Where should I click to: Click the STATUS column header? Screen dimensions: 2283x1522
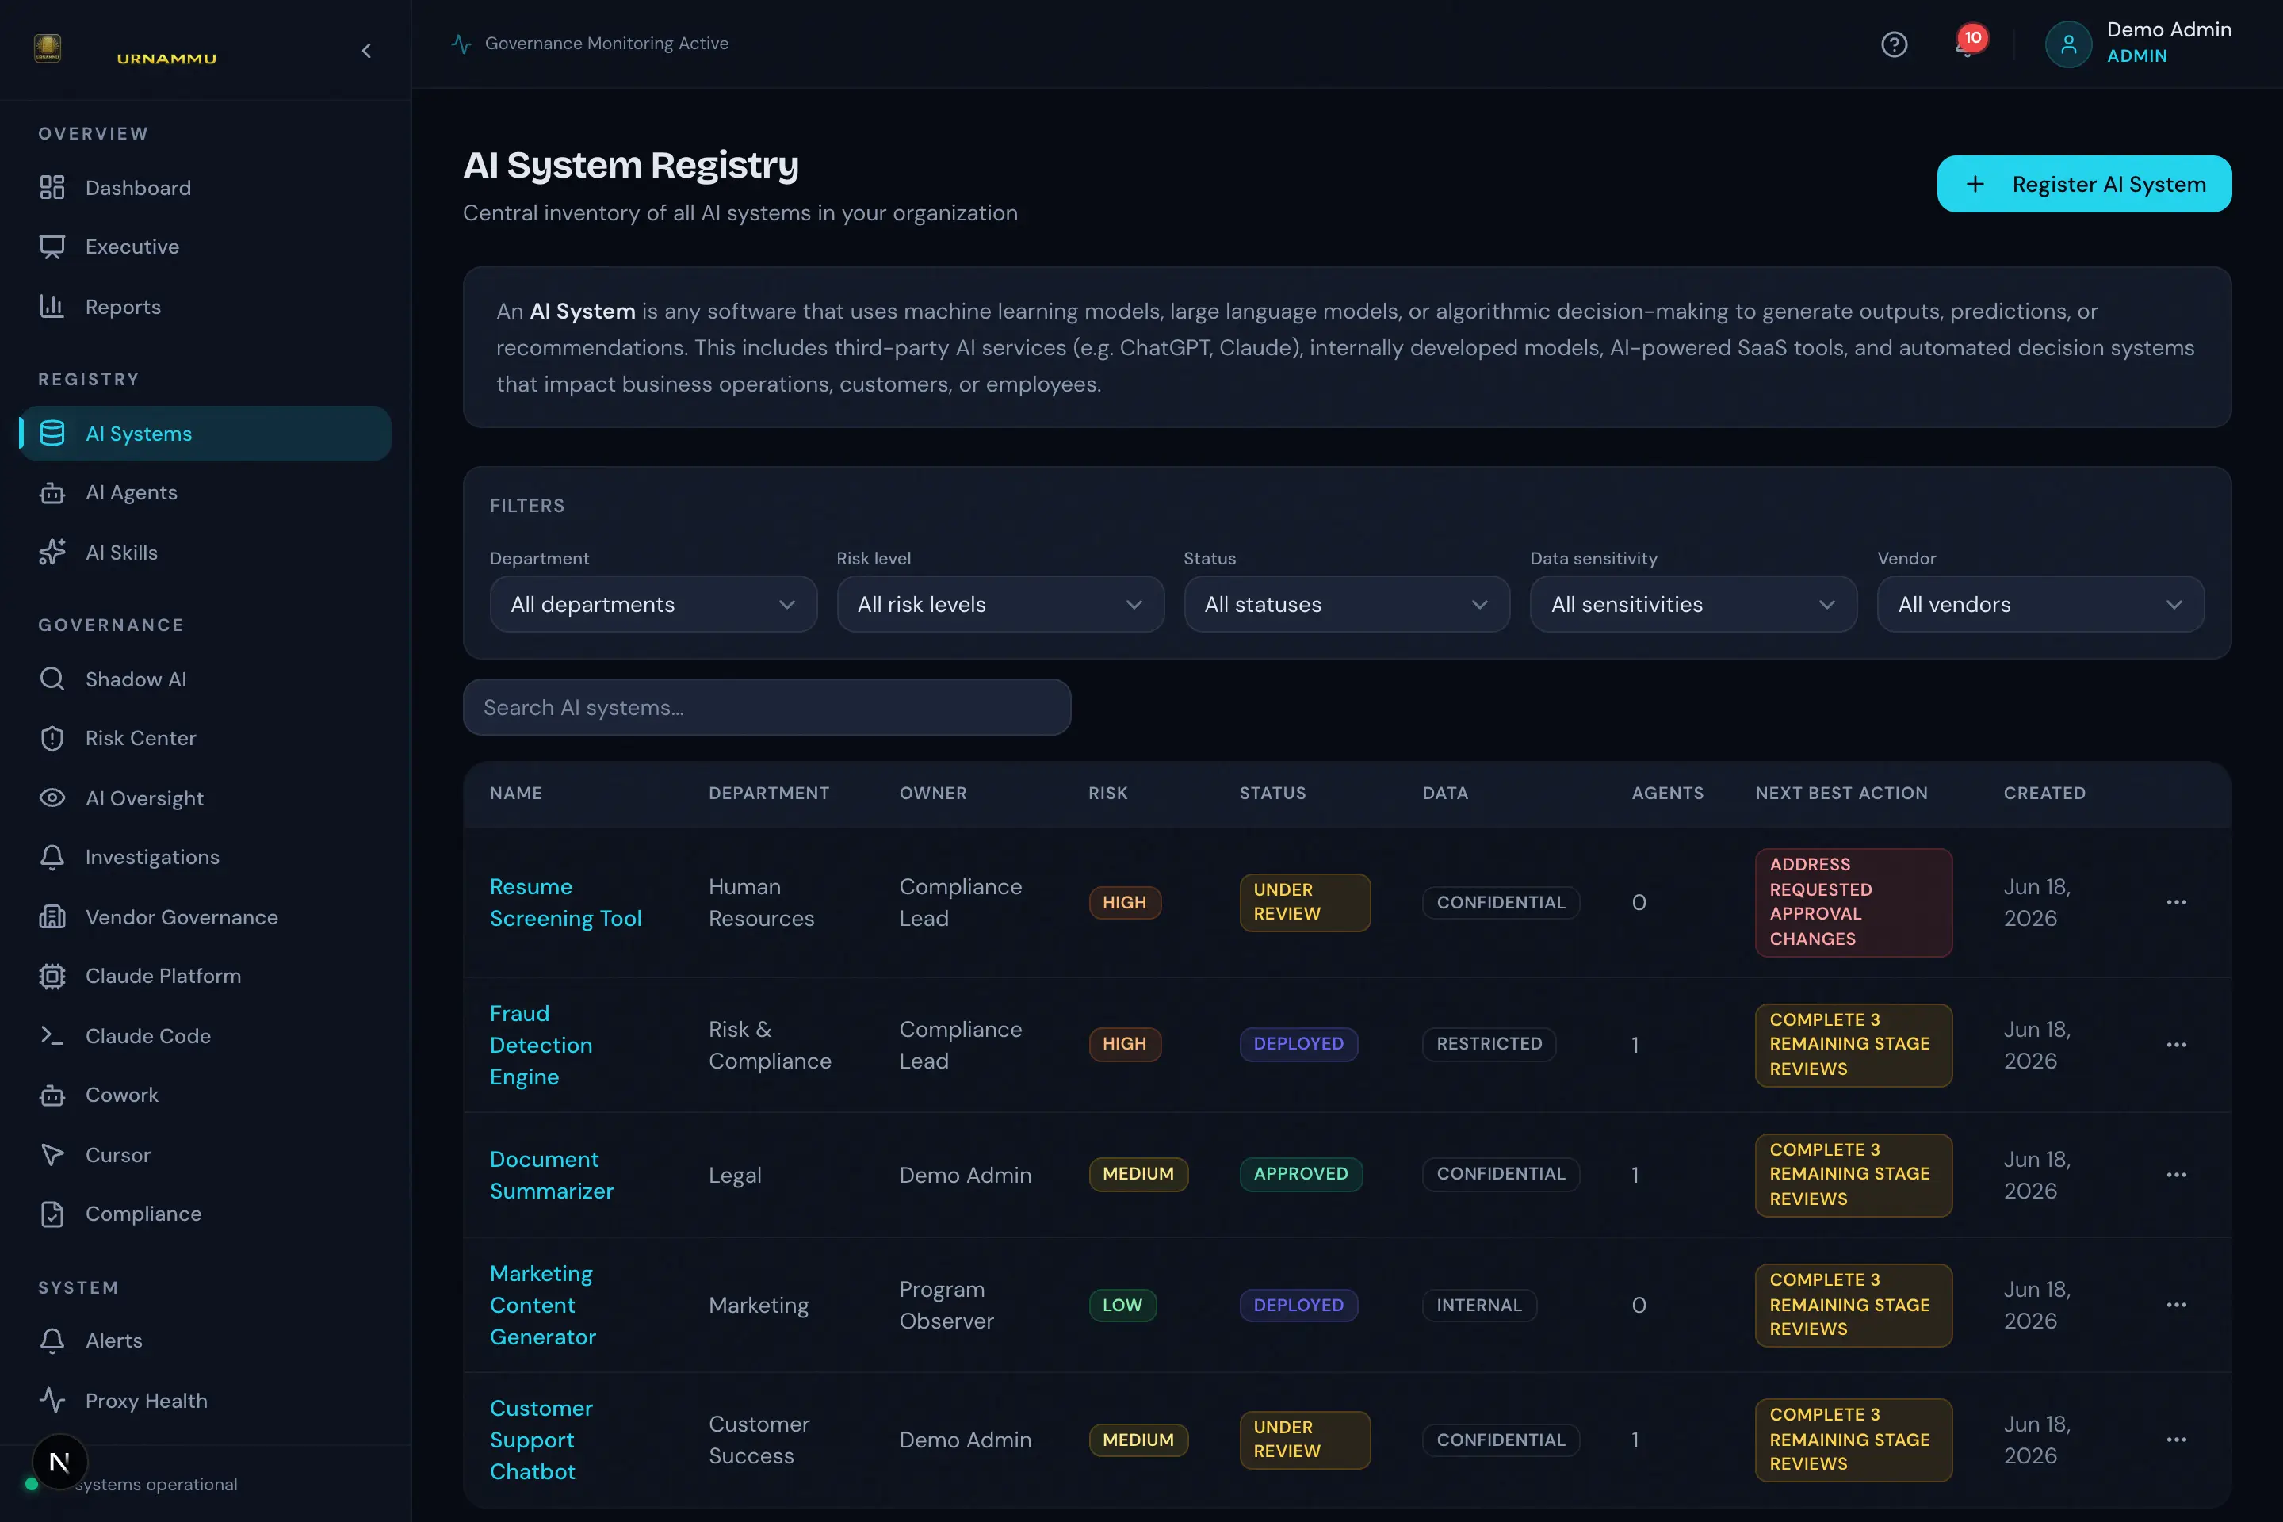[1272, 793]
